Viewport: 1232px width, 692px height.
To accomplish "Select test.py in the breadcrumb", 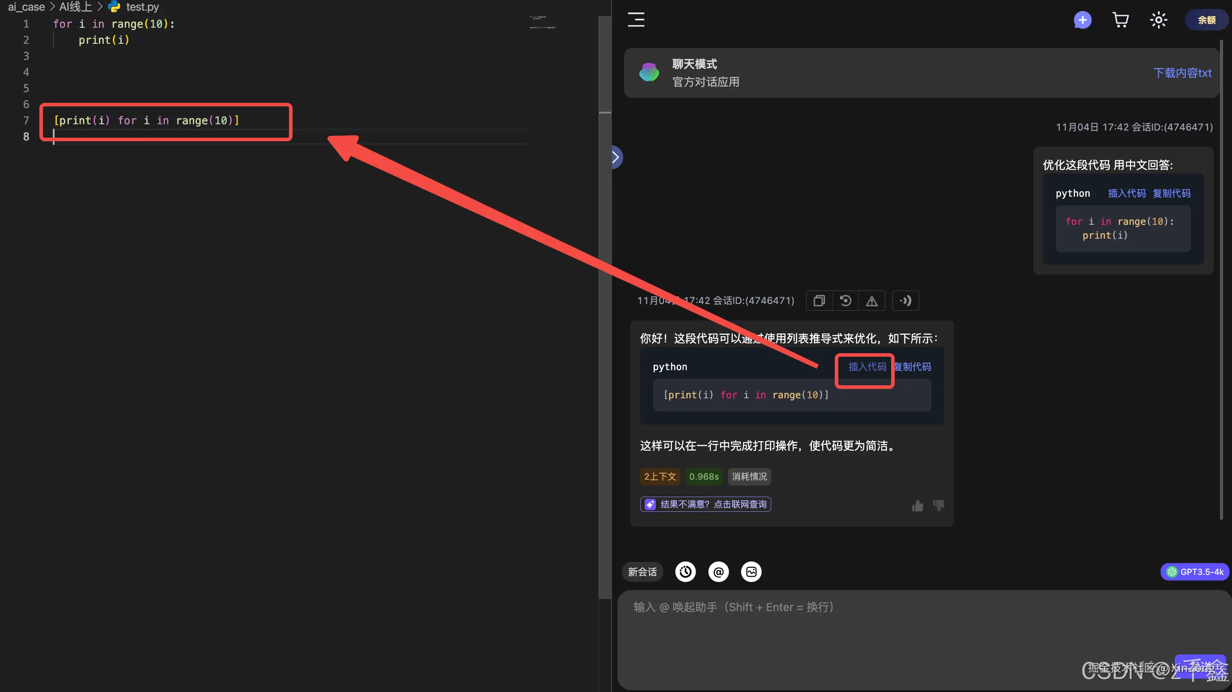I will (141, 7).
